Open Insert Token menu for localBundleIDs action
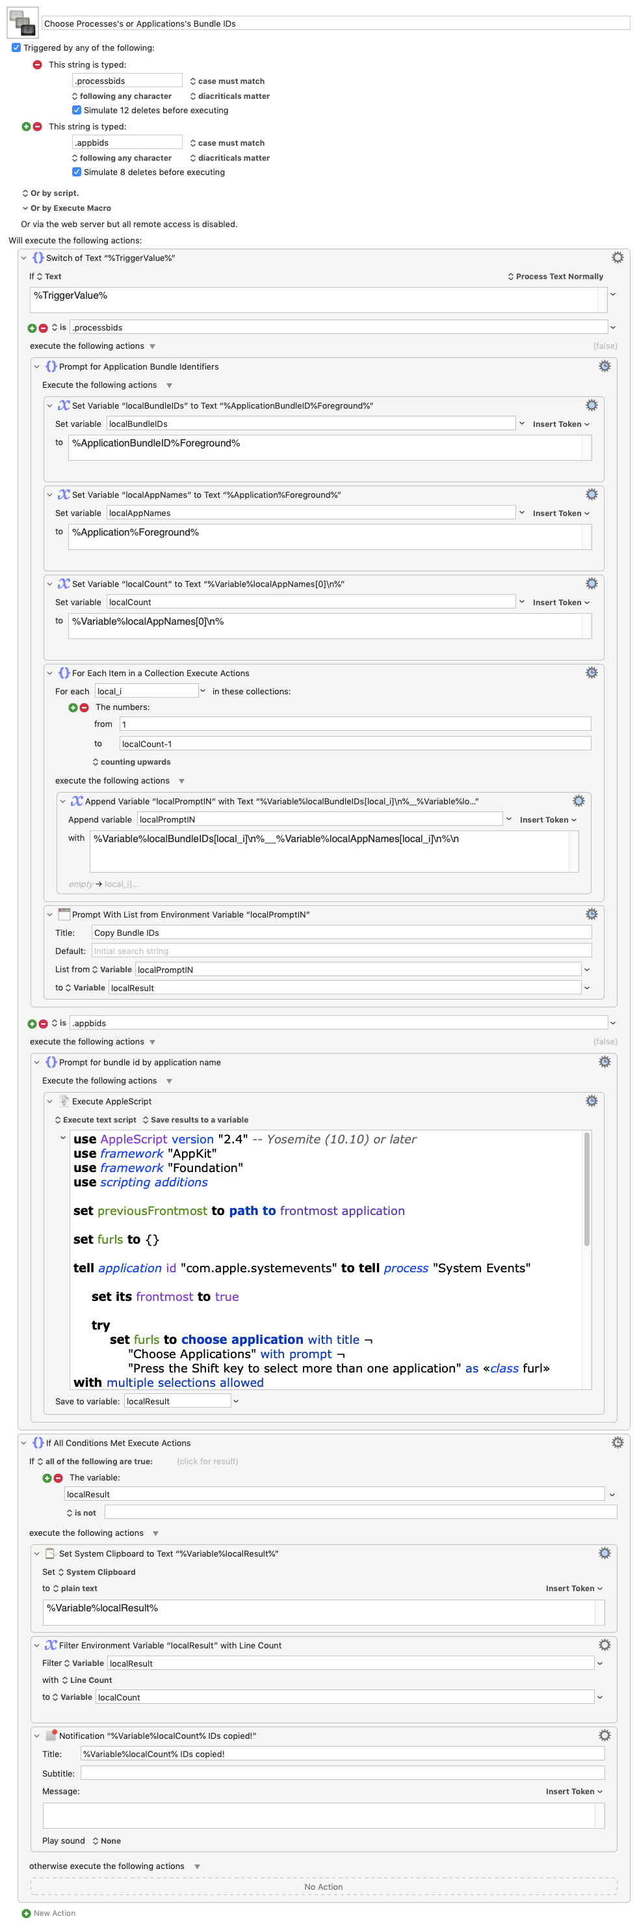This screenshot has width=637, height=1925. pos(560,424)
